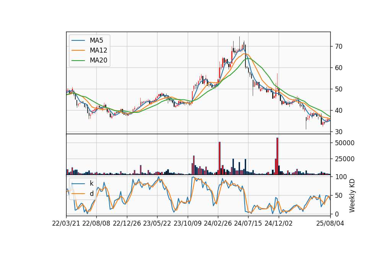Click volume axis label 25000
The height and width of the screenshot is (263, 367).
click(x=344, y=159)
